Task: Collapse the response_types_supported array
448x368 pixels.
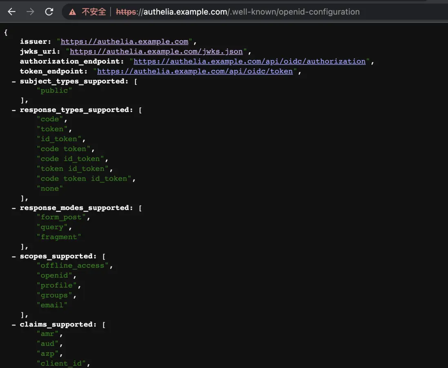Action: pyautogui.click(x=14, y=110)
